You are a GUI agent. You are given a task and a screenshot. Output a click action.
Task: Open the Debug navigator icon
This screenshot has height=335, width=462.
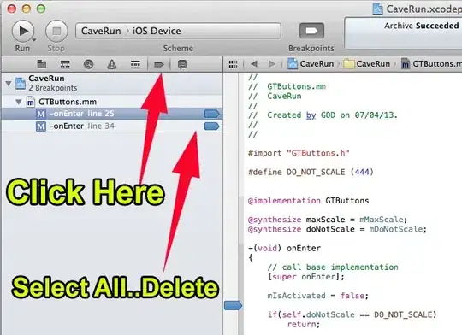pyautogui.click(x=135, y=64)
